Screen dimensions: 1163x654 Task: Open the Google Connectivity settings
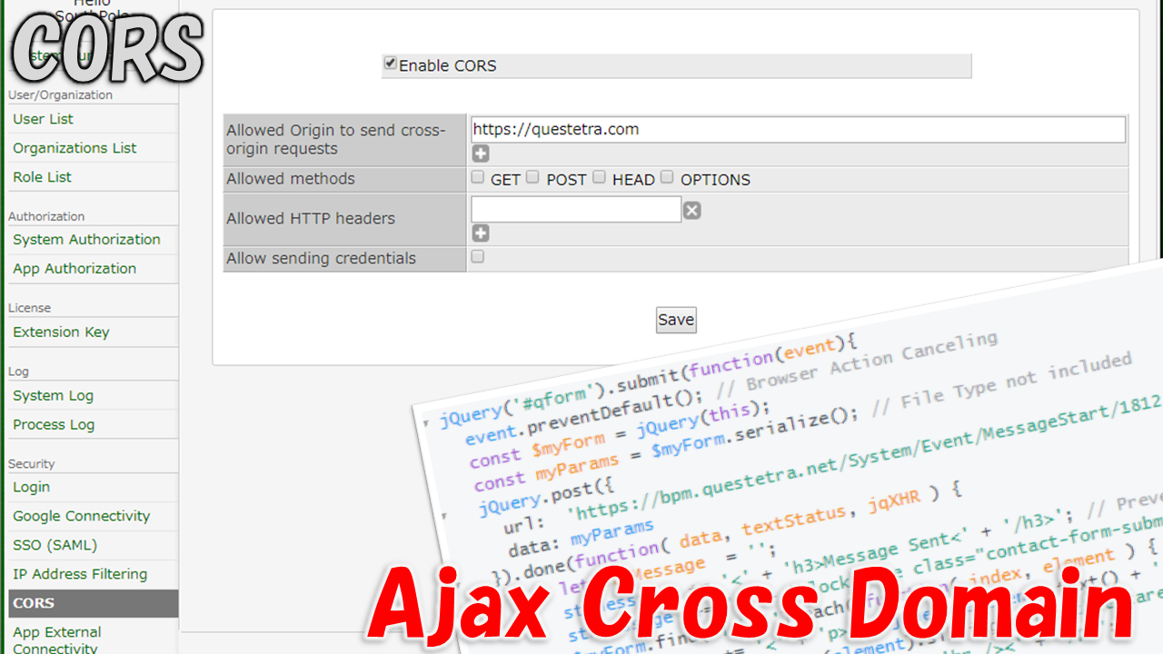pyautogui.click(x=81, y=516)
